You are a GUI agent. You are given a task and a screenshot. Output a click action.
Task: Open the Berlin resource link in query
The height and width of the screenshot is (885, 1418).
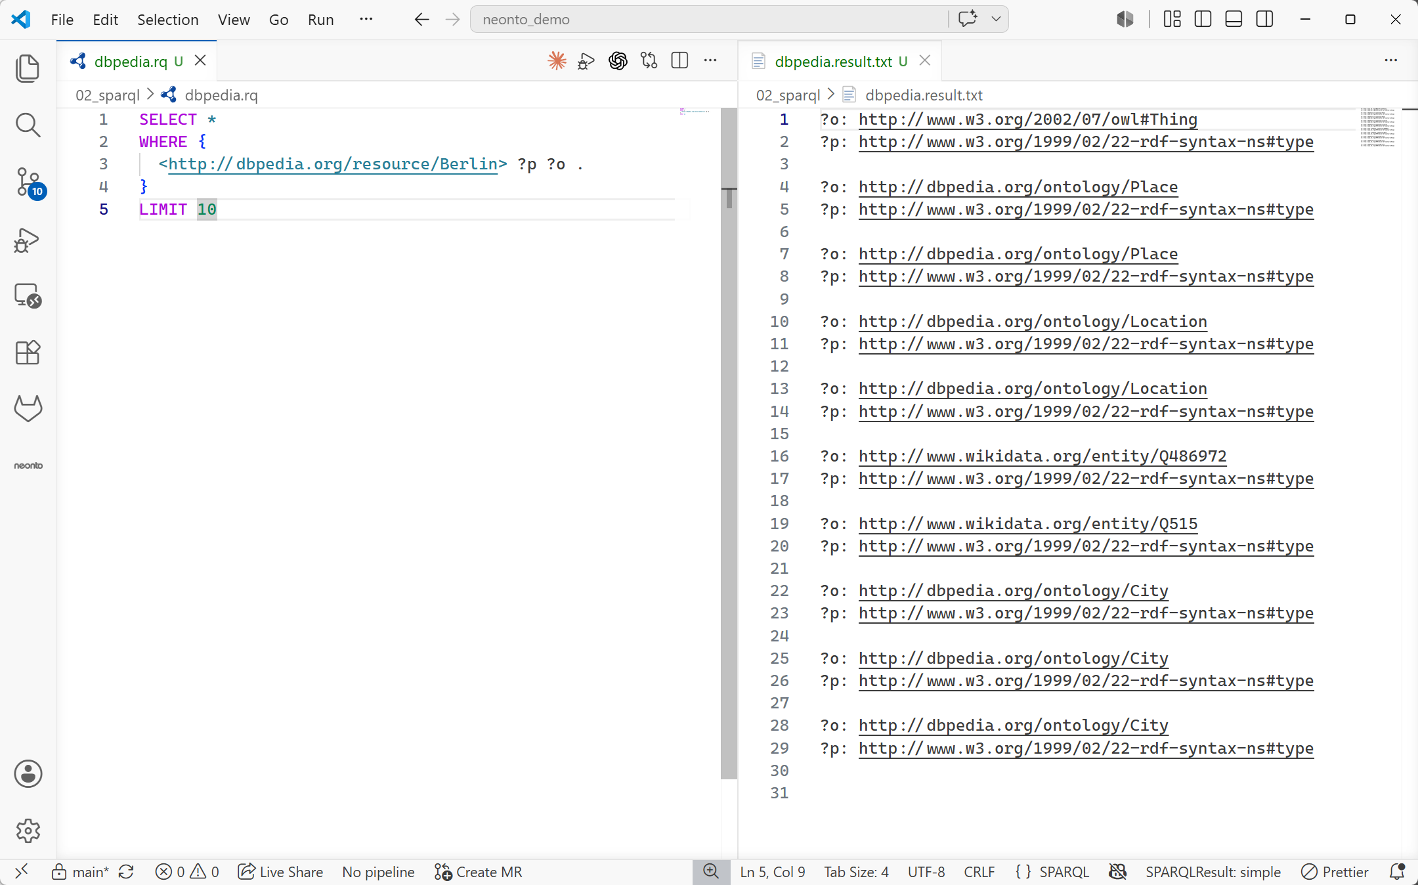pyautogui.click(x=333, y=164)
